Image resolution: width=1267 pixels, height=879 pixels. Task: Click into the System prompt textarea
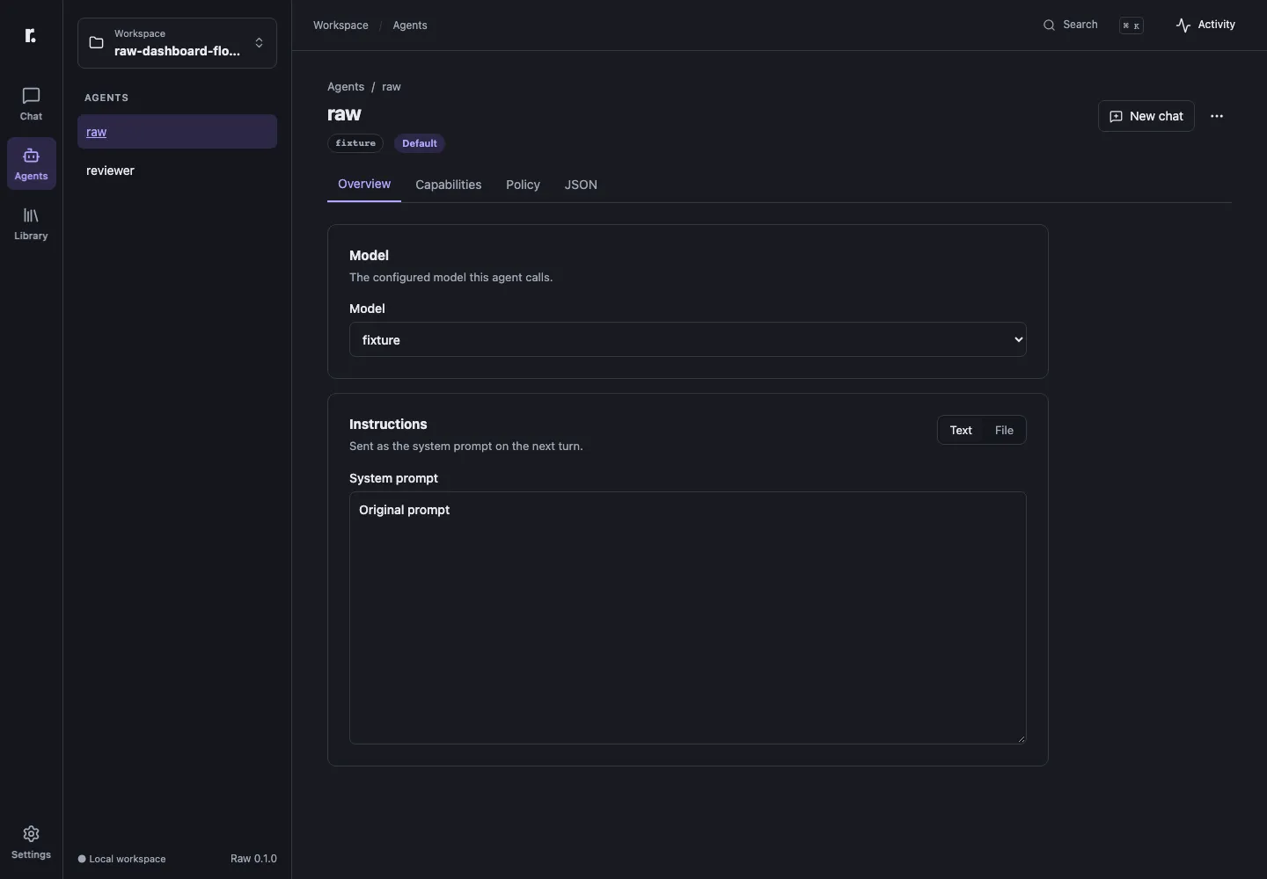coord(688,618)
